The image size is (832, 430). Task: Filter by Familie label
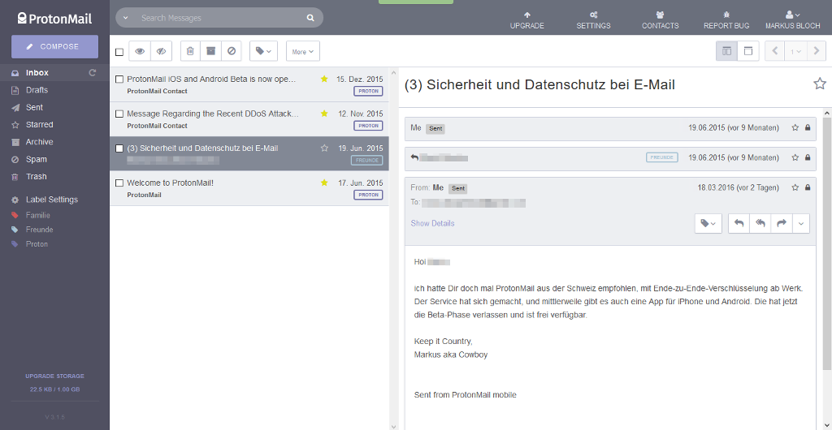tap(38, 216)
